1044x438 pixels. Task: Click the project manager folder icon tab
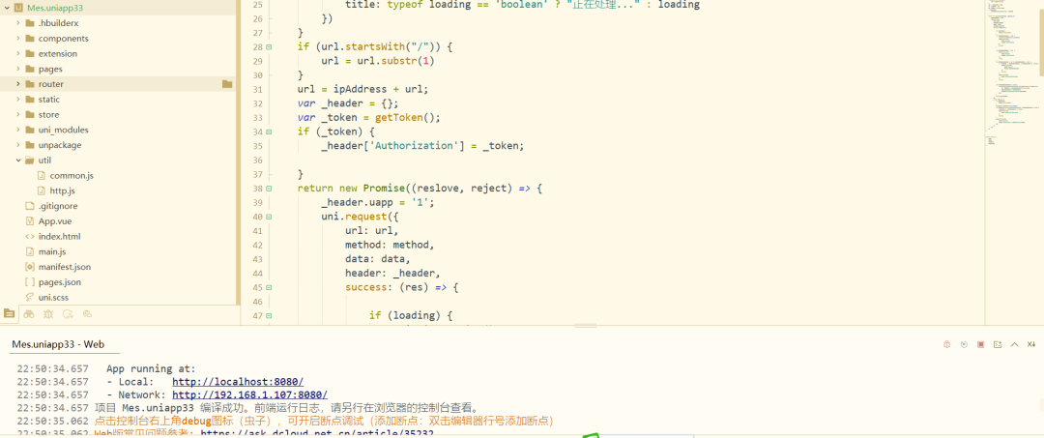tap(10, 314)
